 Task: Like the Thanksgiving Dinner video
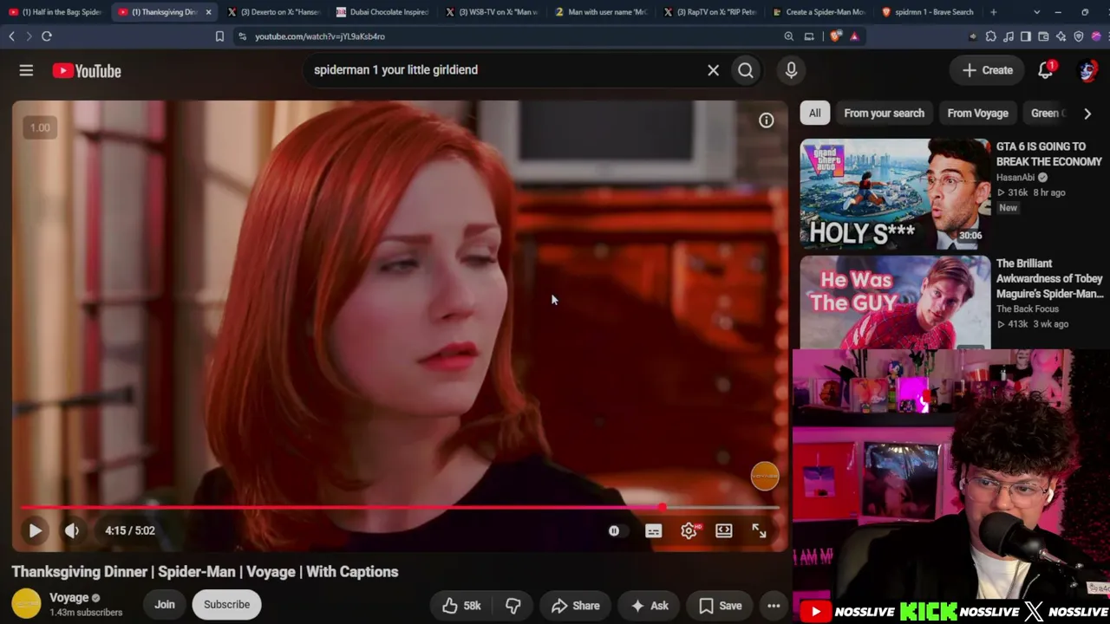pyautogui.click(x=461, y=606)
